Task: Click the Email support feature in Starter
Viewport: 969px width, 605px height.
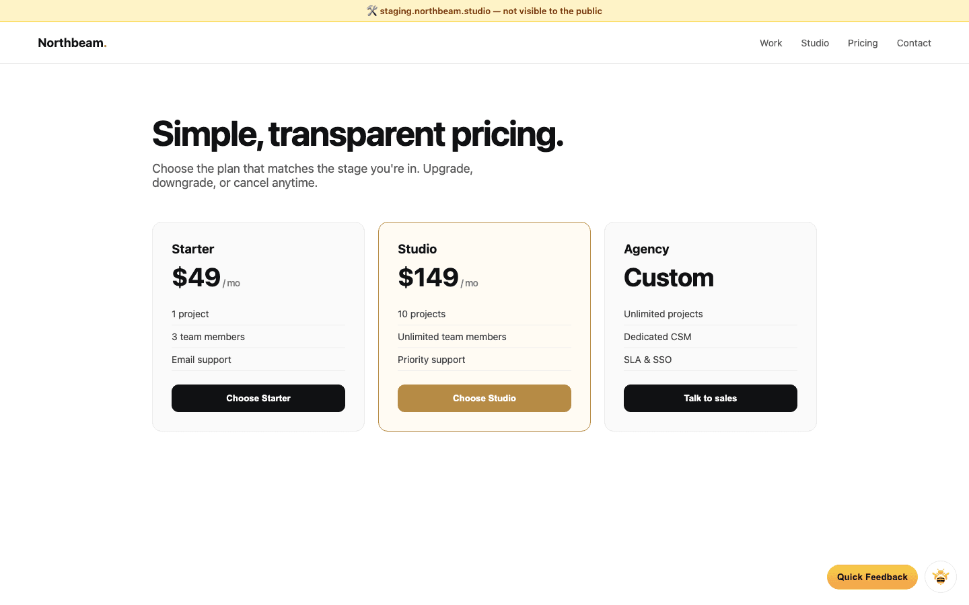Action: point(201,360)
